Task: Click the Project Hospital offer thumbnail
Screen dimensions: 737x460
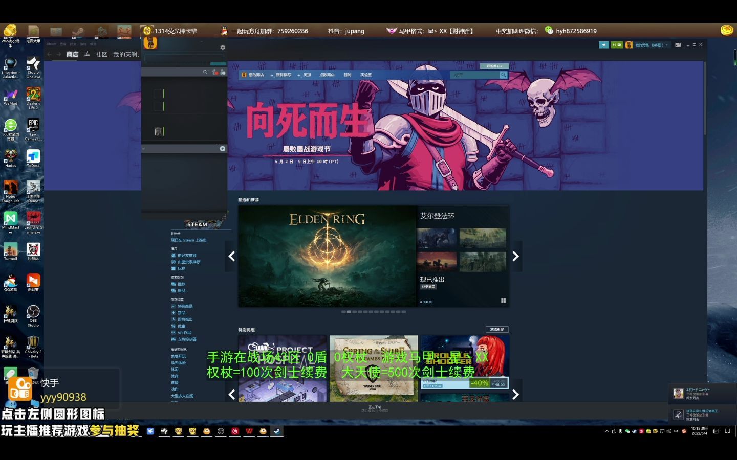Action: (283, 369)
